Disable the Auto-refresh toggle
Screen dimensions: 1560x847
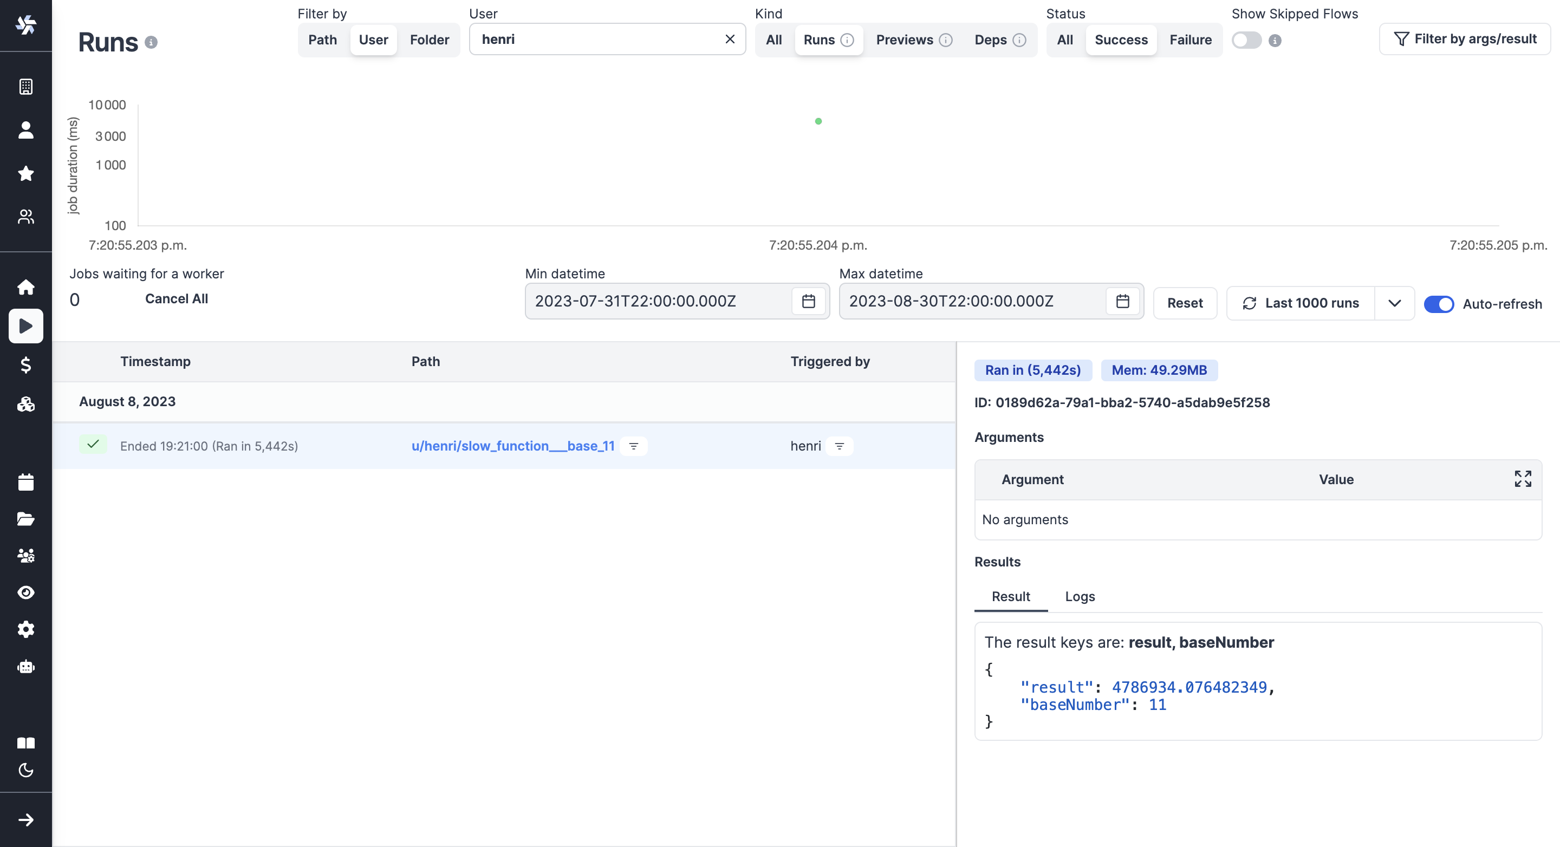pos(1438,304)
